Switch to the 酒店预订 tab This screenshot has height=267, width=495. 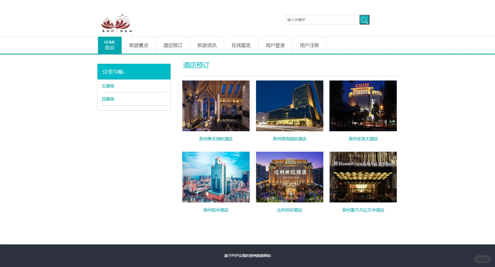(x=172, y=45)
